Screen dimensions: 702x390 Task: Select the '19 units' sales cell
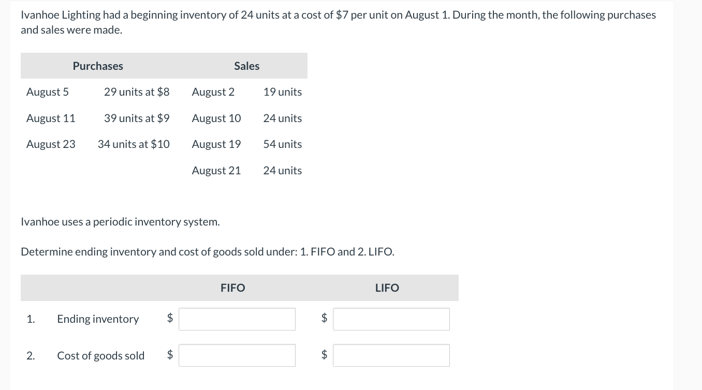click(x=283, y=92)
